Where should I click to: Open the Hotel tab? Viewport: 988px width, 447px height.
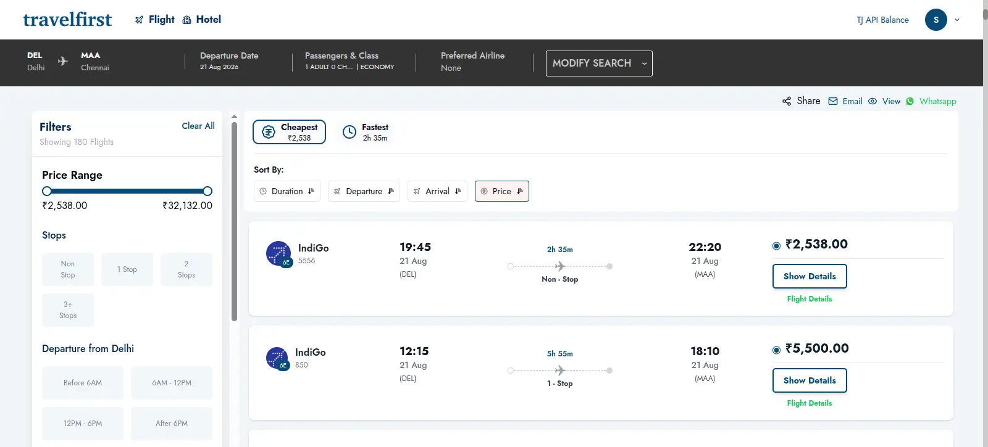202,20
